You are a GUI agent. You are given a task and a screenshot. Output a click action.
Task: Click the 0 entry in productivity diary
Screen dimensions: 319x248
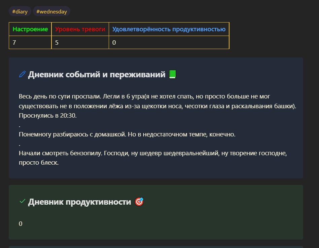tap(21, 223)
